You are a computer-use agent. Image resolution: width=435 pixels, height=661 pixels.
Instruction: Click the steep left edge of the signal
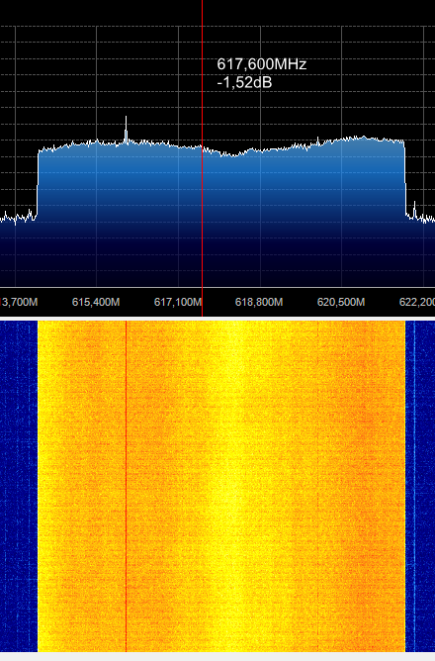(x=38, y=183)
